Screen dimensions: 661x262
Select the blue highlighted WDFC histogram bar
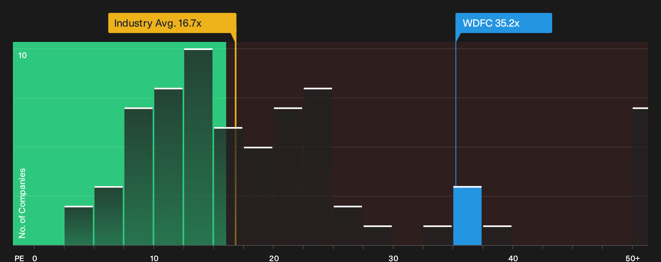(x=468, y=216)
